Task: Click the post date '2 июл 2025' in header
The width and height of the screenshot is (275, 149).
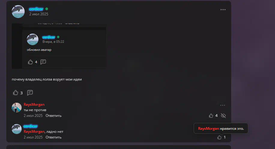Action: (39, 14)
